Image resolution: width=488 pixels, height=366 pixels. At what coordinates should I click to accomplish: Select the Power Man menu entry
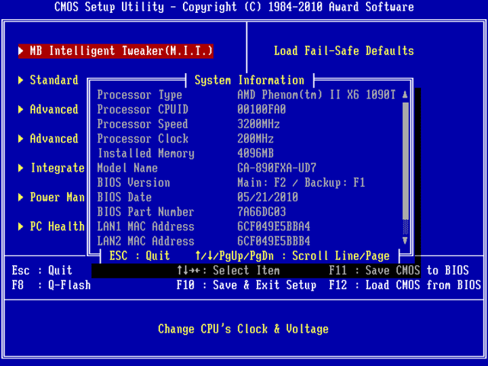(57, 197)
